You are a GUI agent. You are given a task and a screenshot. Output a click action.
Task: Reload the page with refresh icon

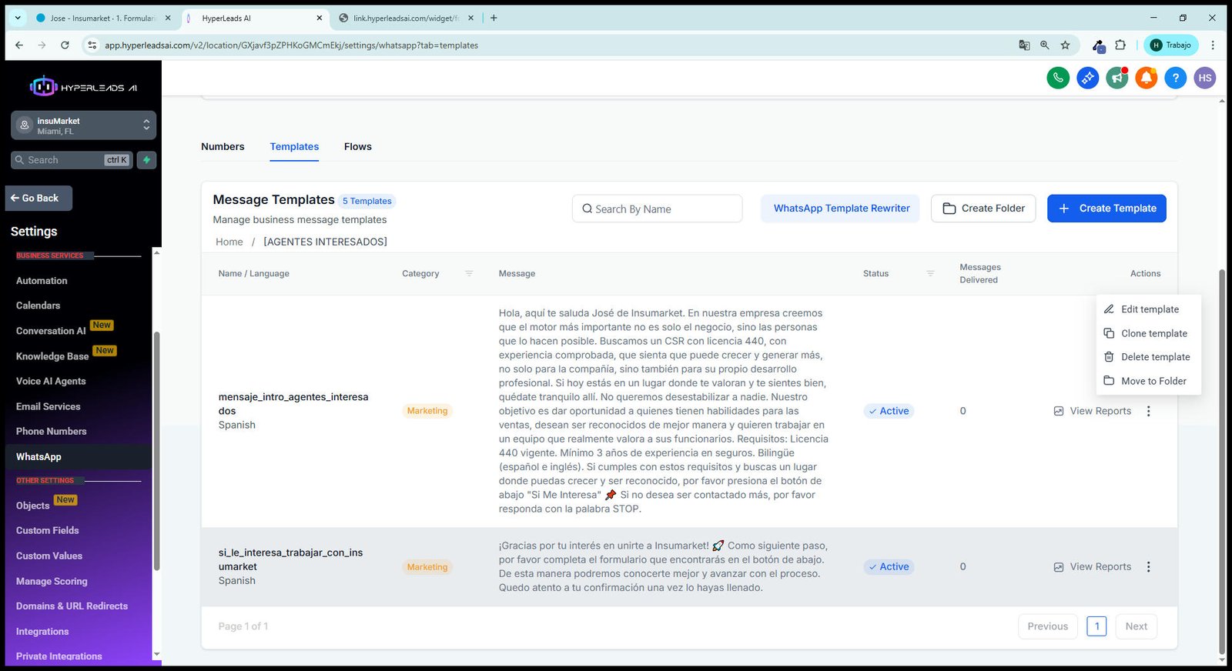click(65, 45)
